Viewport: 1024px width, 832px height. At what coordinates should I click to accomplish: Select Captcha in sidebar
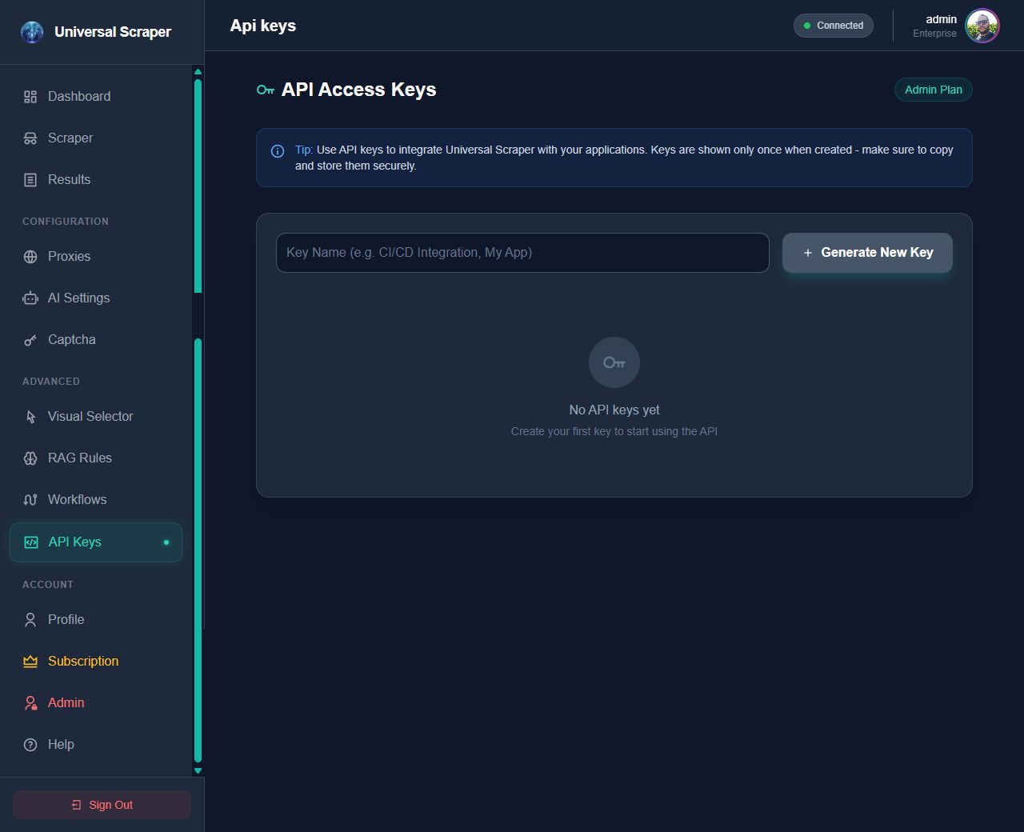96,340
